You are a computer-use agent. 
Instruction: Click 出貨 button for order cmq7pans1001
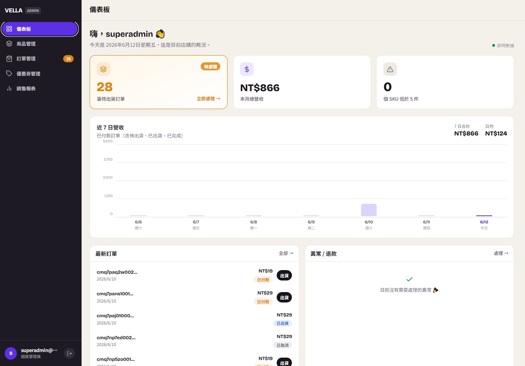coord(284,297)
